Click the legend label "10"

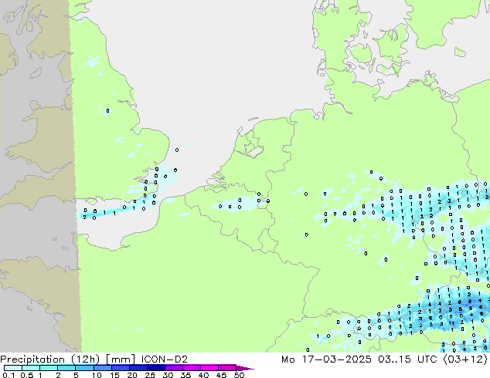tap(97, 375)
